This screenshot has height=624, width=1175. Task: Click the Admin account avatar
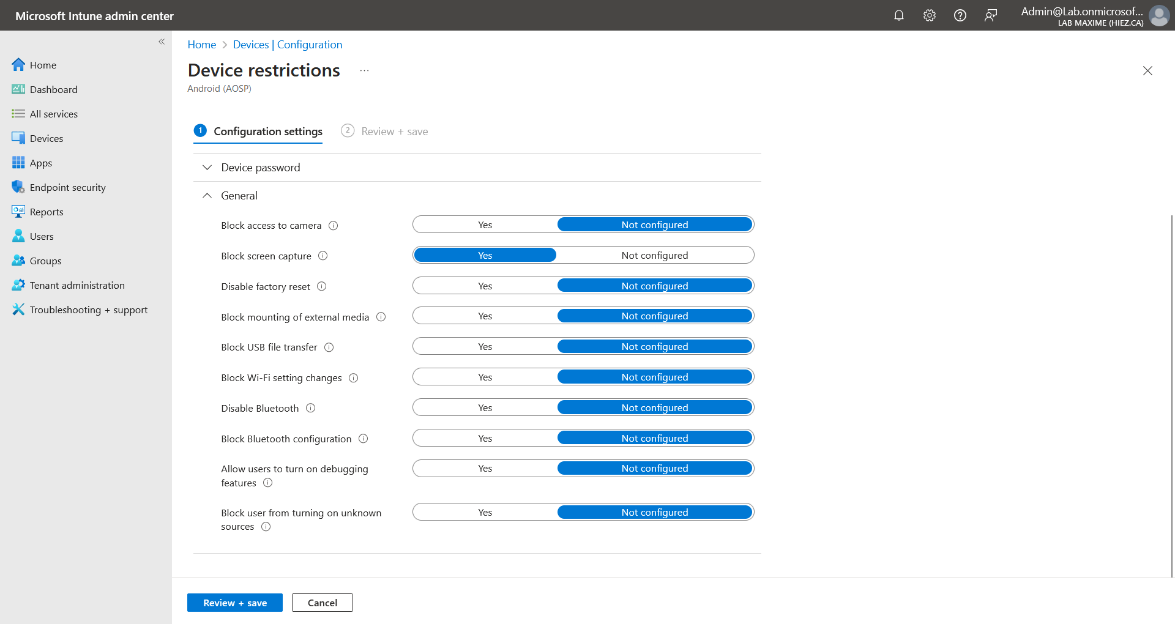[1158, 15]
